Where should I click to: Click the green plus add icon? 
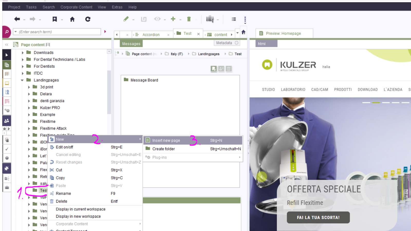(x=173, y=19)
